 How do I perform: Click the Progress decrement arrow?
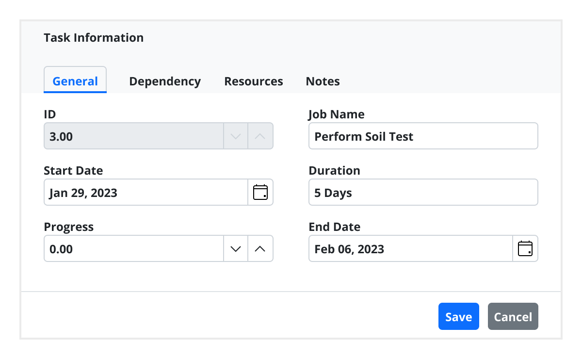tap(235, 248)
